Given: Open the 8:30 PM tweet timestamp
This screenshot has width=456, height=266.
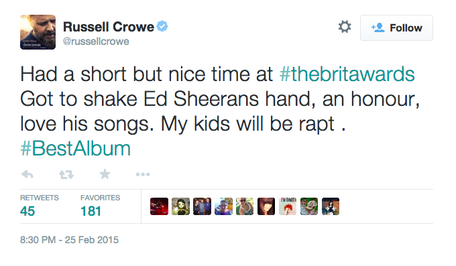Looking at the screenshot, I should (69, 240).
